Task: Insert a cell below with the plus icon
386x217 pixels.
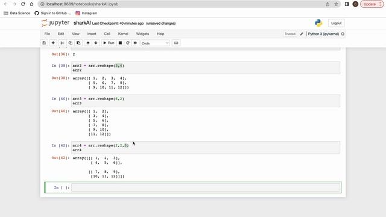Action: [x=53, y=43]
